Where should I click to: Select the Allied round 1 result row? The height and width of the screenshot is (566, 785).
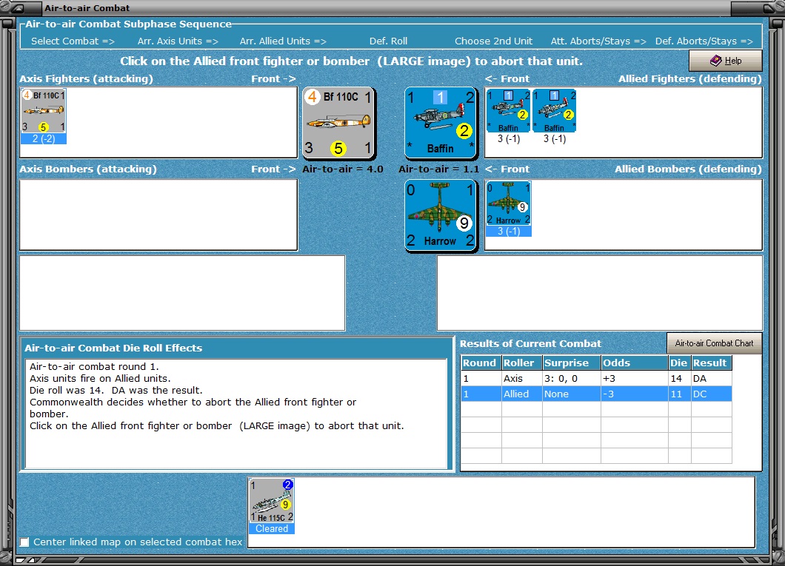[596, 394]
